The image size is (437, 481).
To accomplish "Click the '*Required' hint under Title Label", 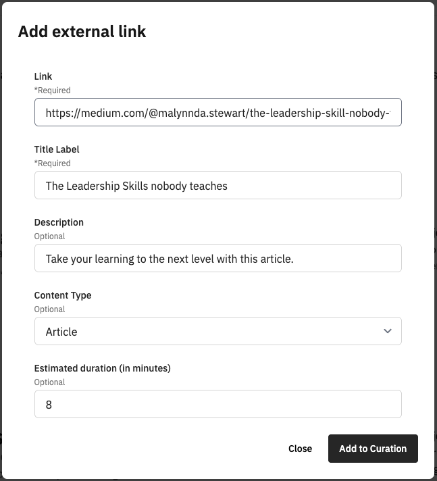I will (x=52, y=163).
